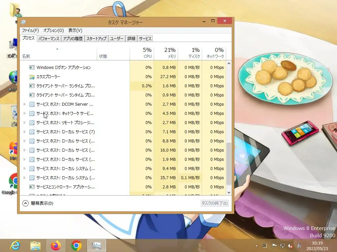Switch to the アプリの履歴 tab
Screen dimensions: 337x252
coord(73,39)
